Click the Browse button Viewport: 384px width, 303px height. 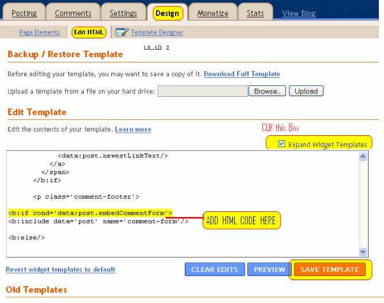267,91
